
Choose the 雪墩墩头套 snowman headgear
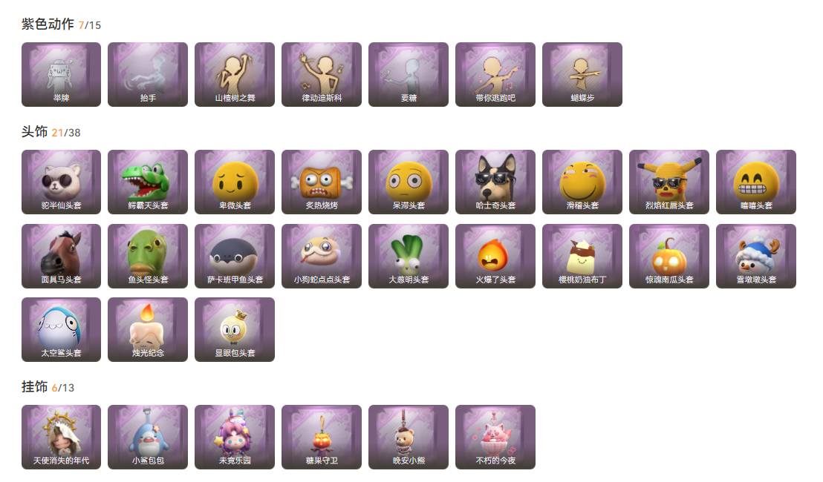tap(756, 256)
